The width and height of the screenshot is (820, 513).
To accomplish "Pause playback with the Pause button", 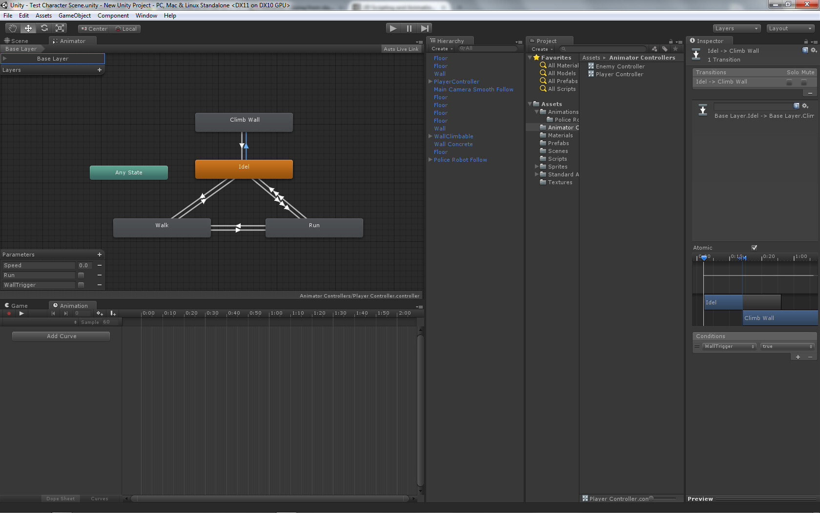I will (409, 28).
